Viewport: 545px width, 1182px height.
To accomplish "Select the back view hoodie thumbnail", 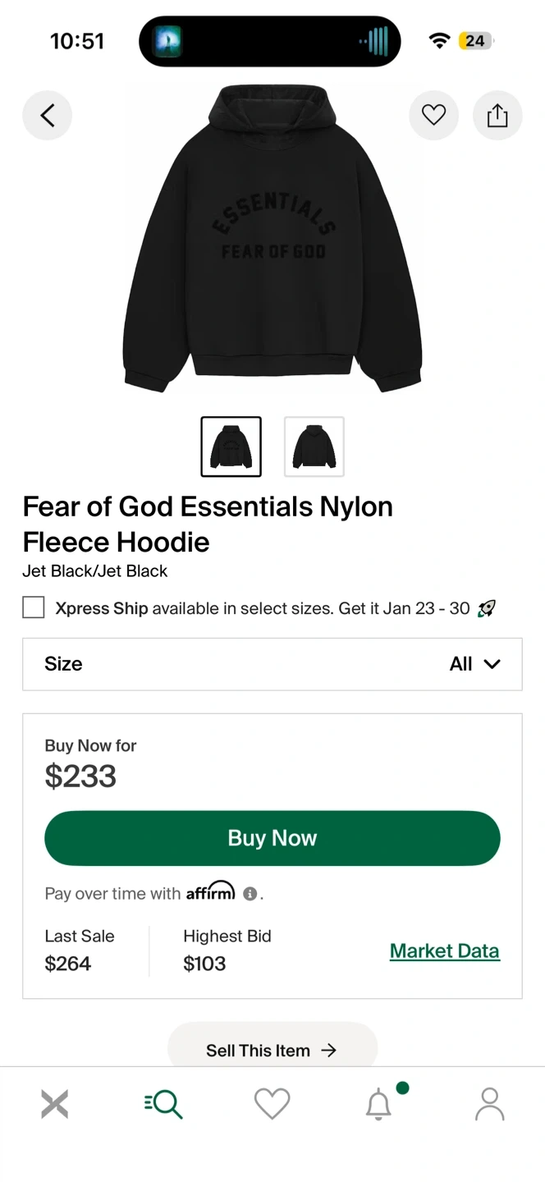I will click(314, 447).
